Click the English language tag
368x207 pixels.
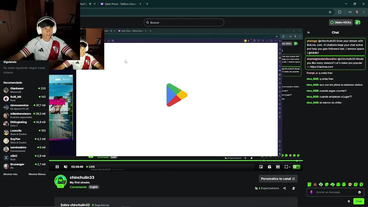point(93,187)
